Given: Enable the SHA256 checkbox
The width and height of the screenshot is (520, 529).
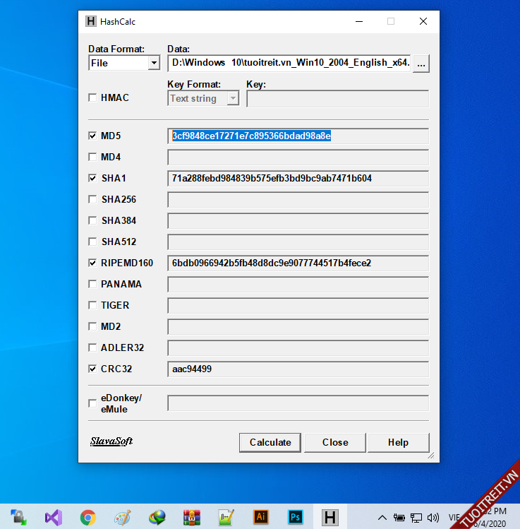Looking at the screenshot, I should pyautogui.click(x=92, y=199).
